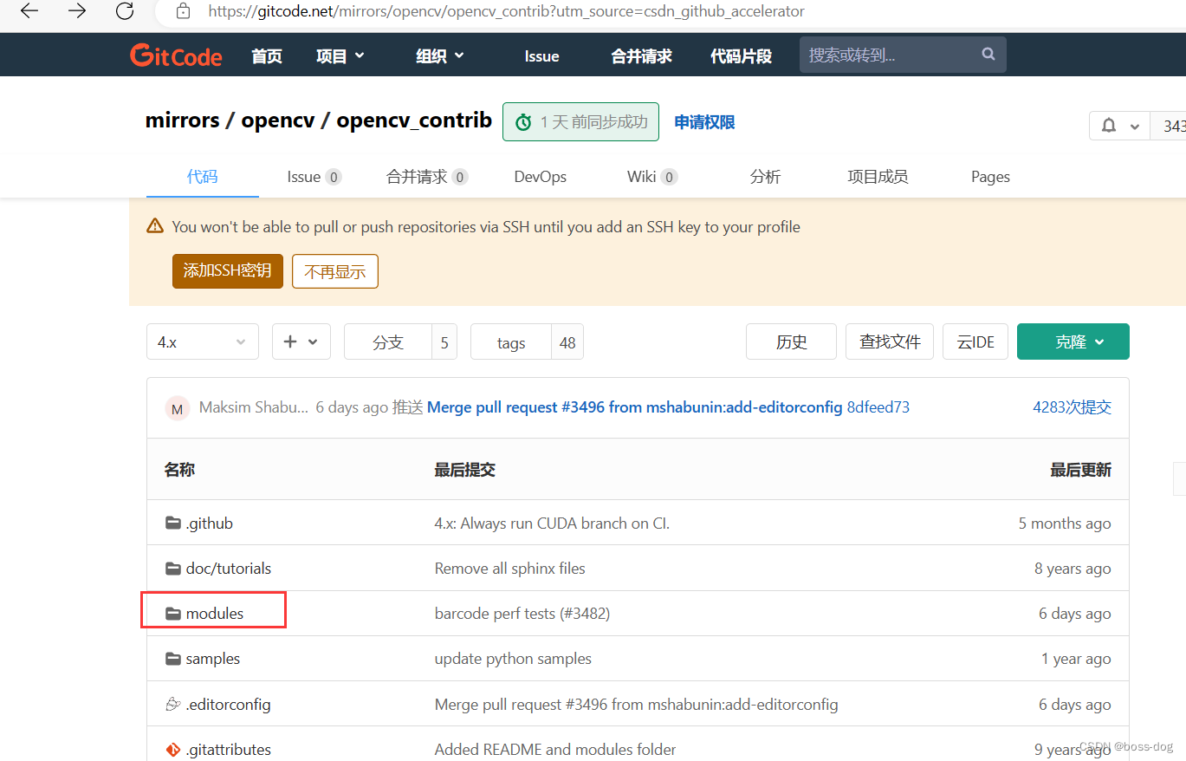
Task: Click the 添加SSH密钥 button
Action: coord(228,271)
